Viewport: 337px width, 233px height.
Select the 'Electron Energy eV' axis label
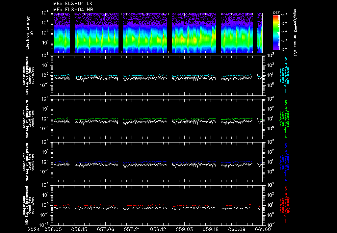[x=29, y=33]
